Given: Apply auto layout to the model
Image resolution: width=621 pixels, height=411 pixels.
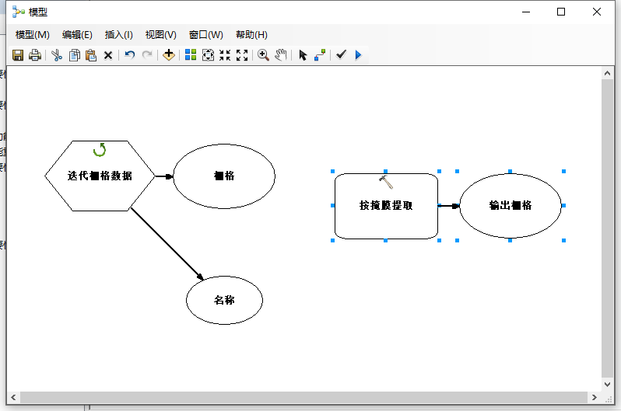Looking at the screenshot, I should [191, 55].
